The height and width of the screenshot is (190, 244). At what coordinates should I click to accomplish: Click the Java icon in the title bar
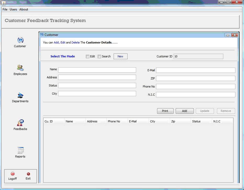[4, 3]
